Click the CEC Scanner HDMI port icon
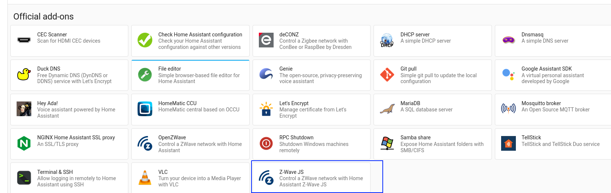611x193 pixels. tap(24, 40)
